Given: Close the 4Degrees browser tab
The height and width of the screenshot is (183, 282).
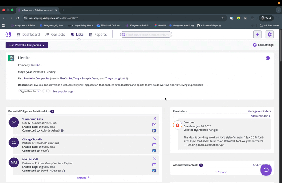Looking at the screenshot, I should (x=56, y=10).
